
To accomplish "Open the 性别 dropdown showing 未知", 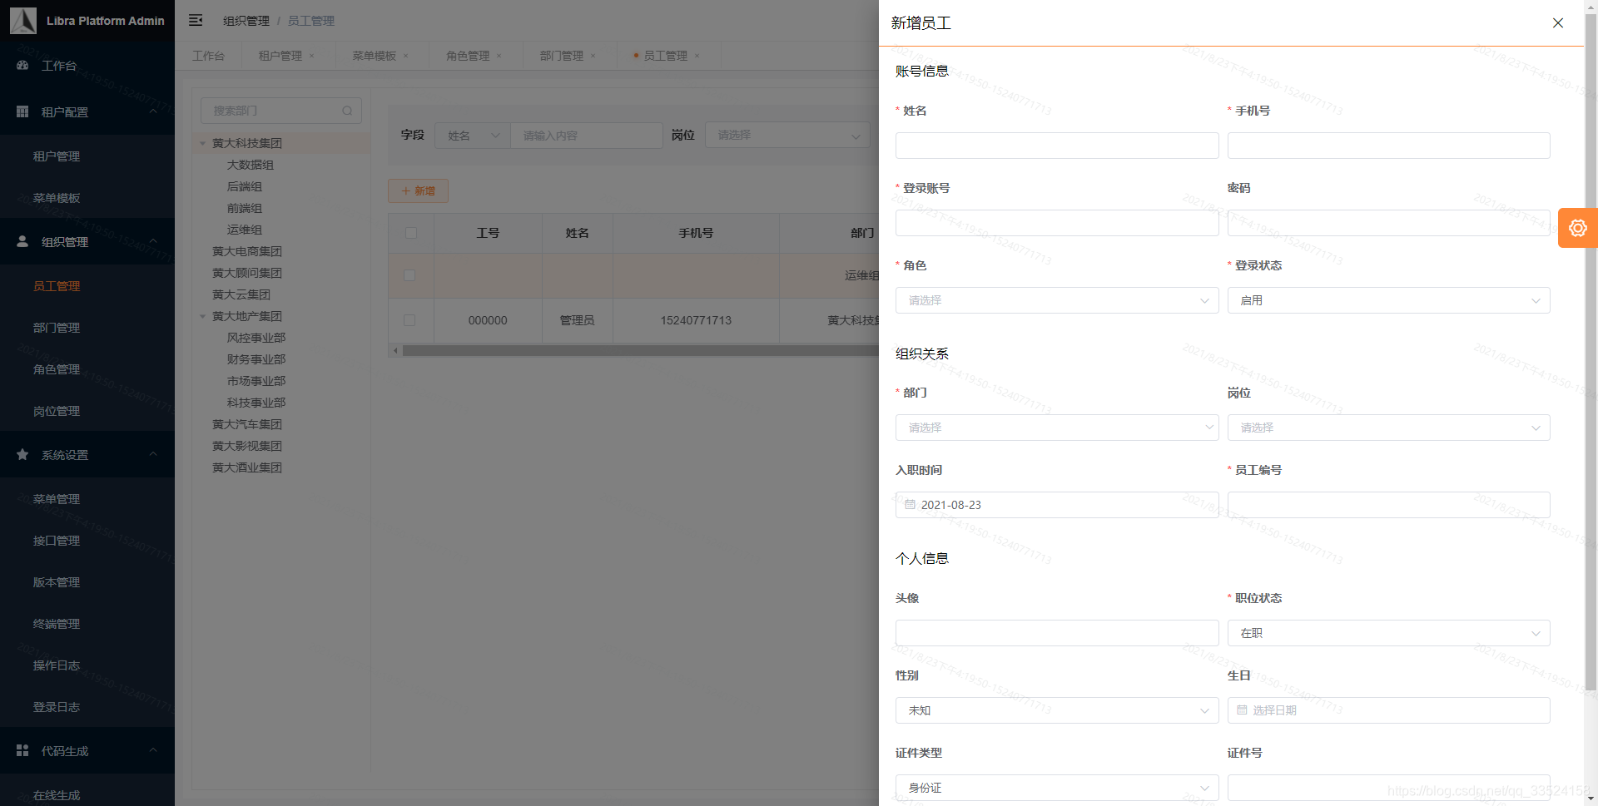I will click(1055, 710).
